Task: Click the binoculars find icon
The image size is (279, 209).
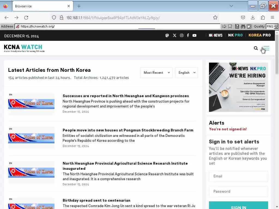Action: (243, 26)
